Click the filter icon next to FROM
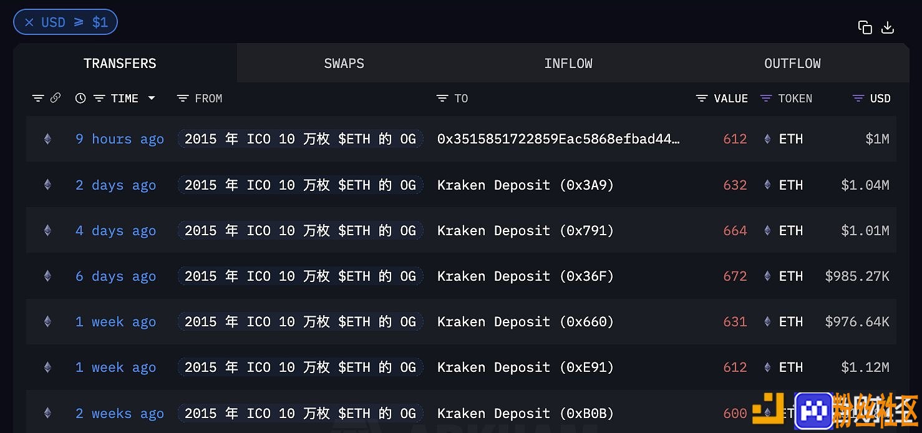 point(183,99)
